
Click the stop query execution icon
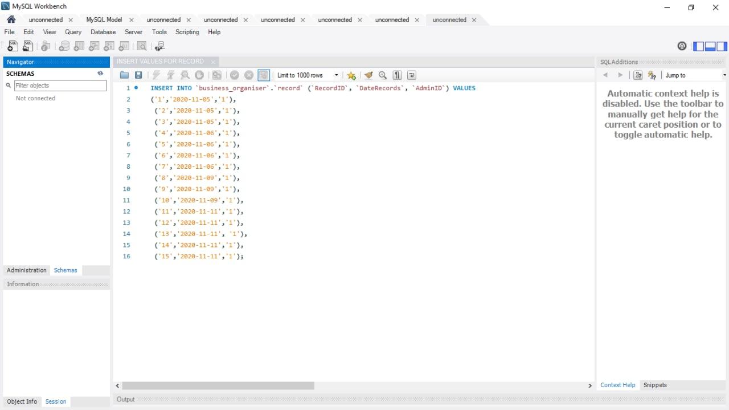click(199, 75)
